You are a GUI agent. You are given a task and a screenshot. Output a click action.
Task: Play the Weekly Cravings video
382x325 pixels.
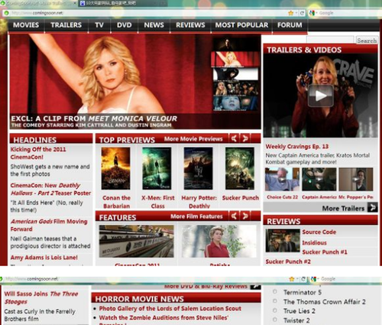[x=321, y=96]
